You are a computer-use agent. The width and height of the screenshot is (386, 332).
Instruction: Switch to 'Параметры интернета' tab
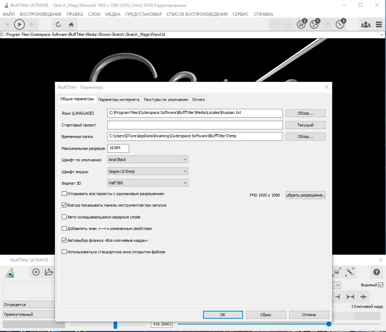click(119, 100)
